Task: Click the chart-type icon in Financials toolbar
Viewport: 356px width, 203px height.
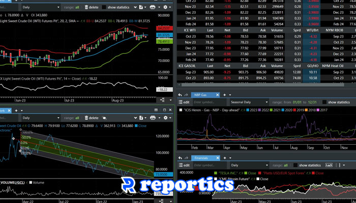Action: pos(330,165)
